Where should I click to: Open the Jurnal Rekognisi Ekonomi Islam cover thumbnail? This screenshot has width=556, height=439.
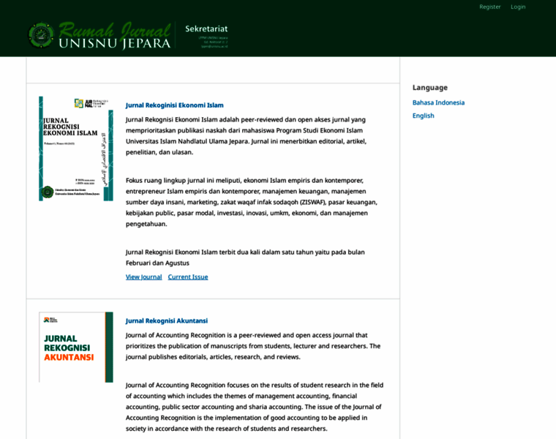click(76, 149)
